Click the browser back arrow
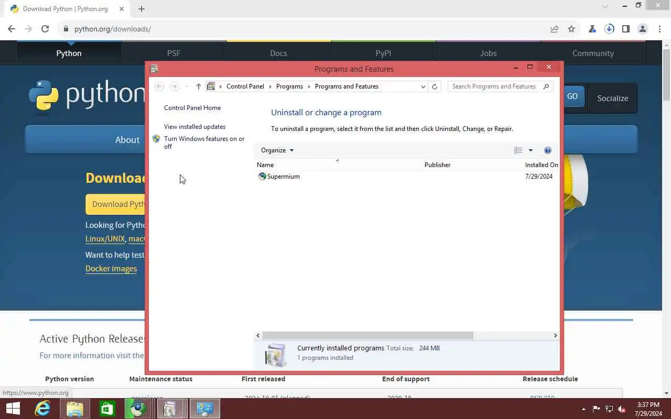The image size is (671, 419). 12,29
